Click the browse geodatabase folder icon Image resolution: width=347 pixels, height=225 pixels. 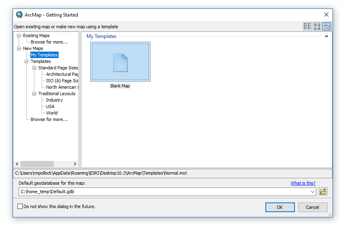323,192
